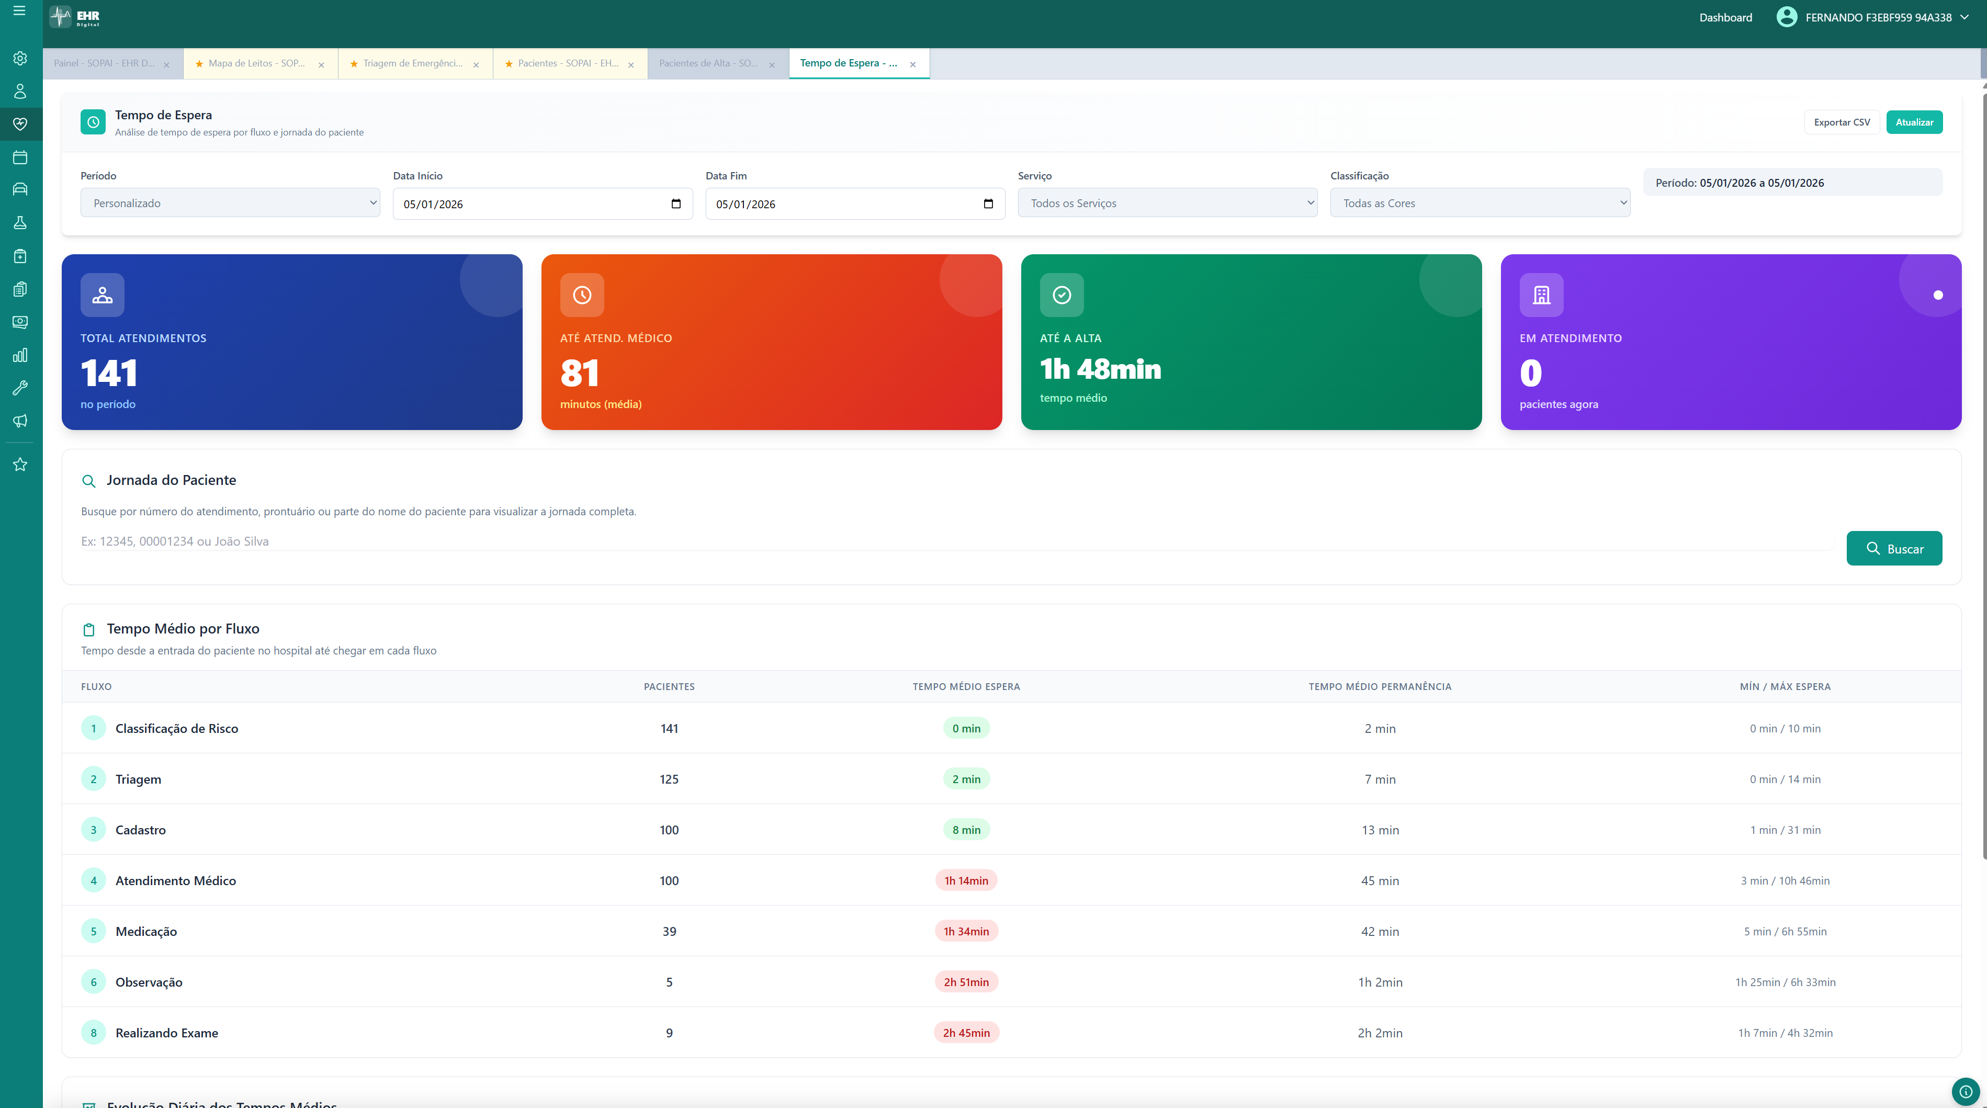Screen dimensions: 1987x1108
Task: Expand the Período dropdown
Action: [230, 203]
